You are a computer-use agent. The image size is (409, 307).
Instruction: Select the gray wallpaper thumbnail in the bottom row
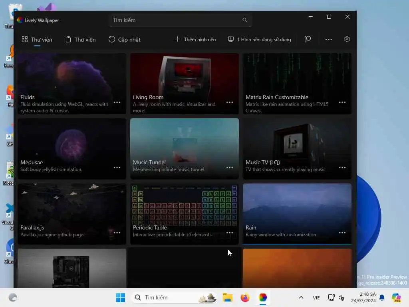coord(72,268)
